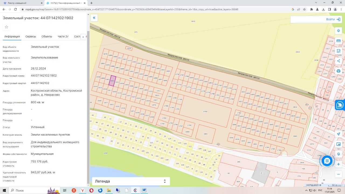Add parcel to favorites with star
The width and height of the screenshot is (345, 194).
[6, 27]
